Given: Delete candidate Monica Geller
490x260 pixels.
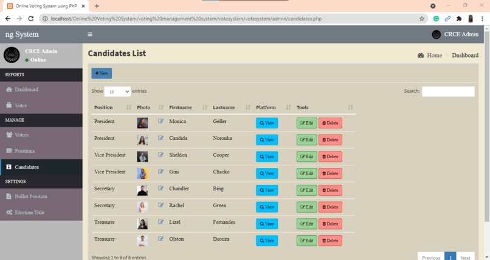Looking at the screenshot, I should coord(330,123).
